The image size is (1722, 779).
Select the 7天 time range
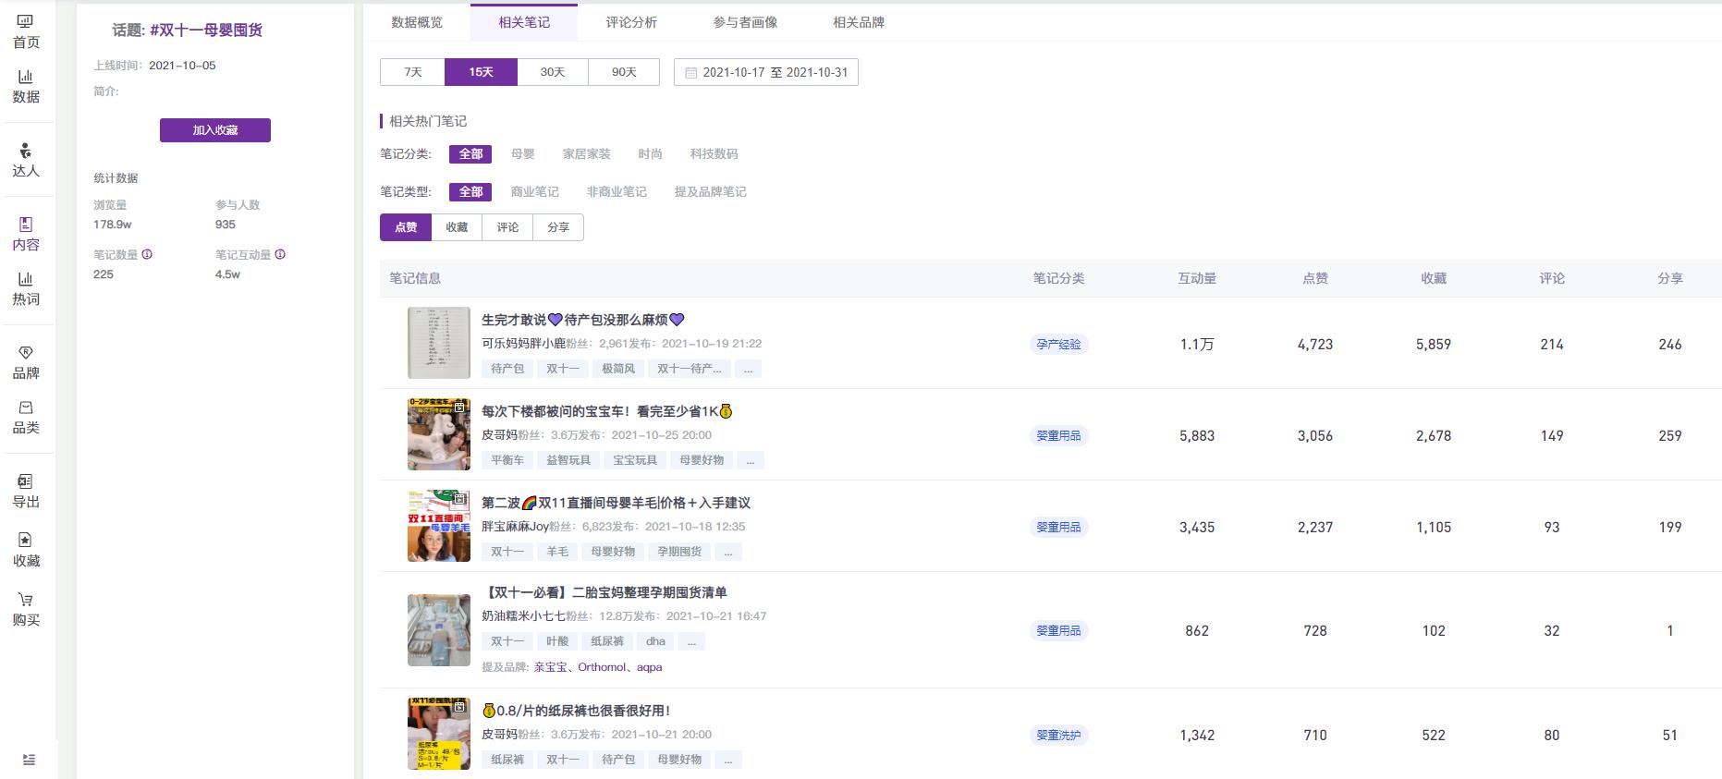pos(412,72)
